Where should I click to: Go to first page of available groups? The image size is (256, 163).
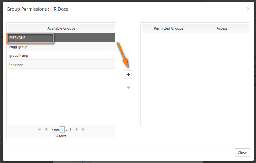tap(39, 129)
